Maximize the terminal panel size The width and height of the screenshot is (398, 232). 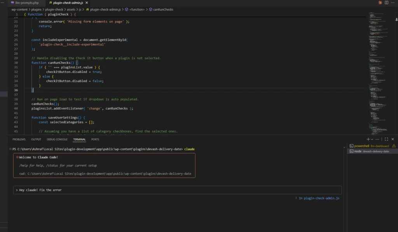[386, 139]
